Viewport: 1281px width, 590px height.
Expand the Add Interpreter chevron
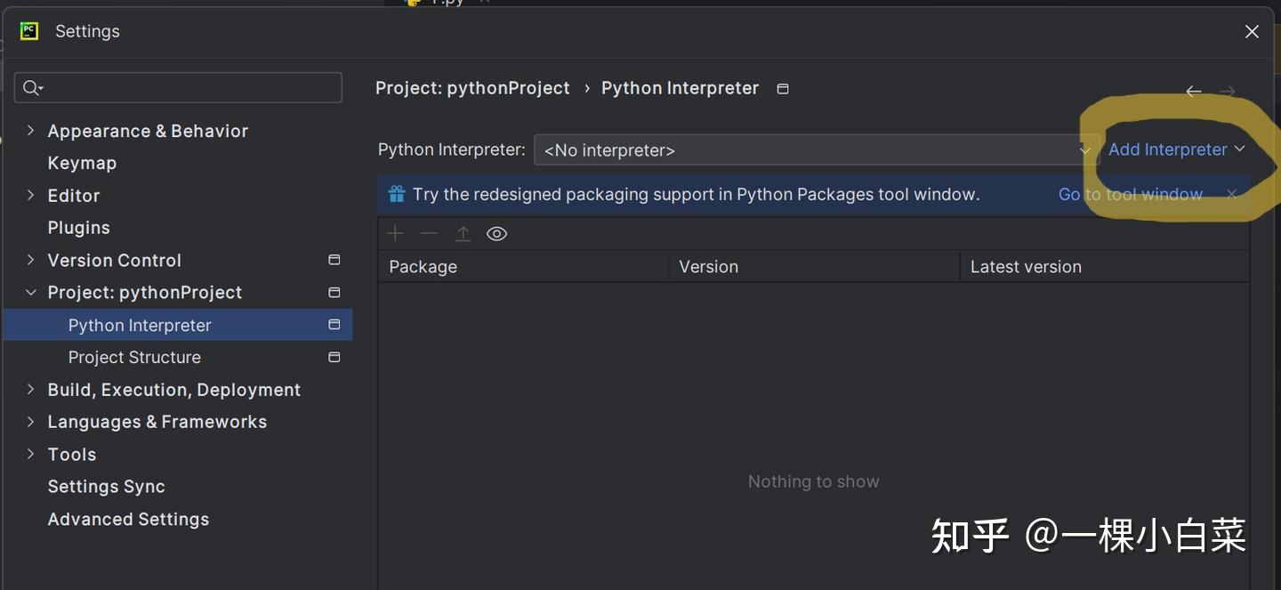(1240, 150)
